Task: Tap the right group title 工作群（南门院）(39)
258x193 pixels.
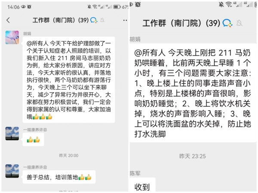Action: click(x=181, y=23)
